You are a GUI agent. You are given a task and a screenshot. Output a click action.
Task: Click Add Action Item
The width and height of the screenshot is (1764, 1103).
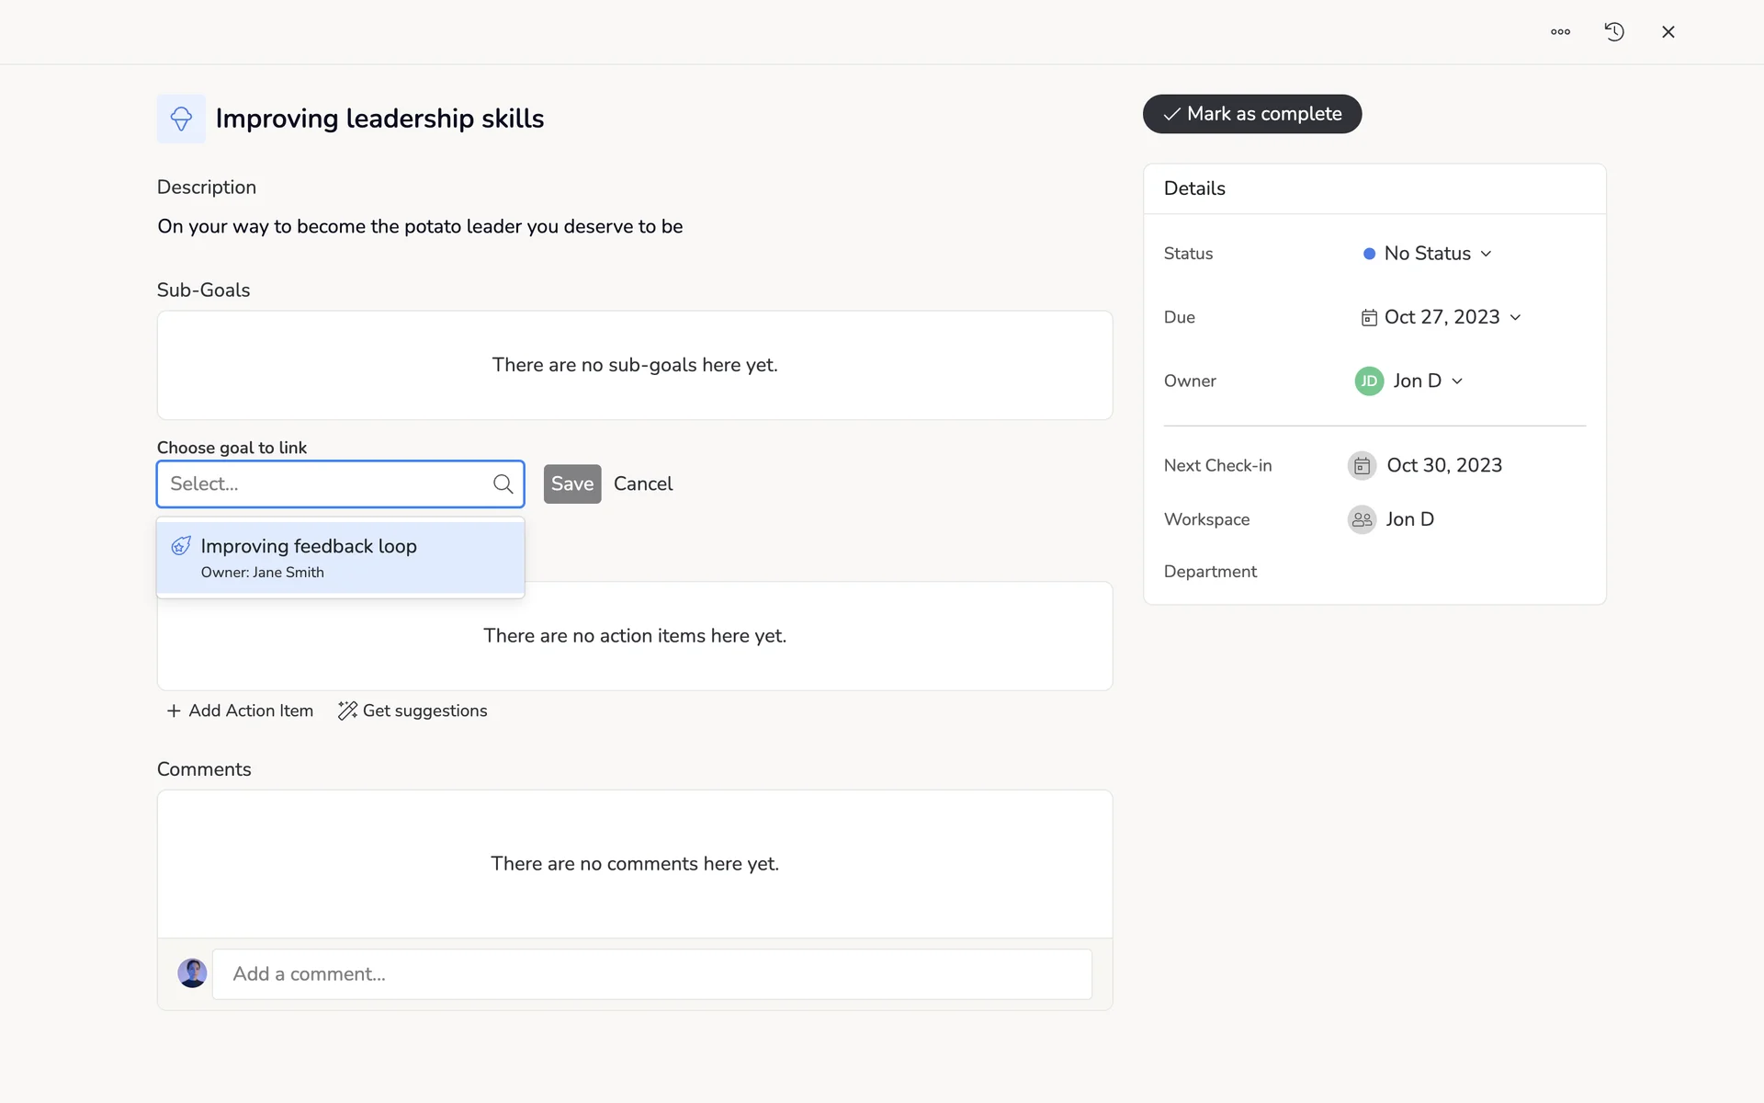[240, 711]
